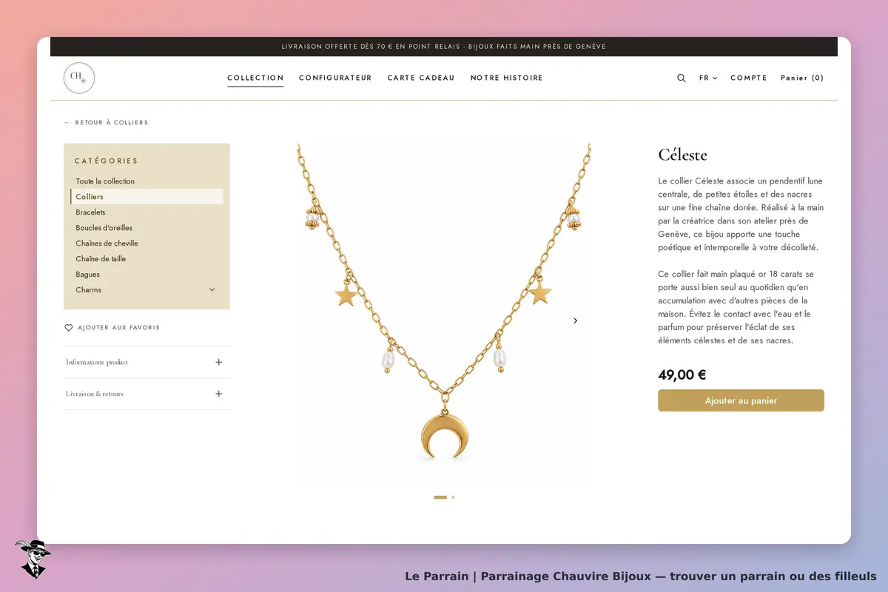Open the Configurateur menu item

(335, 78)
